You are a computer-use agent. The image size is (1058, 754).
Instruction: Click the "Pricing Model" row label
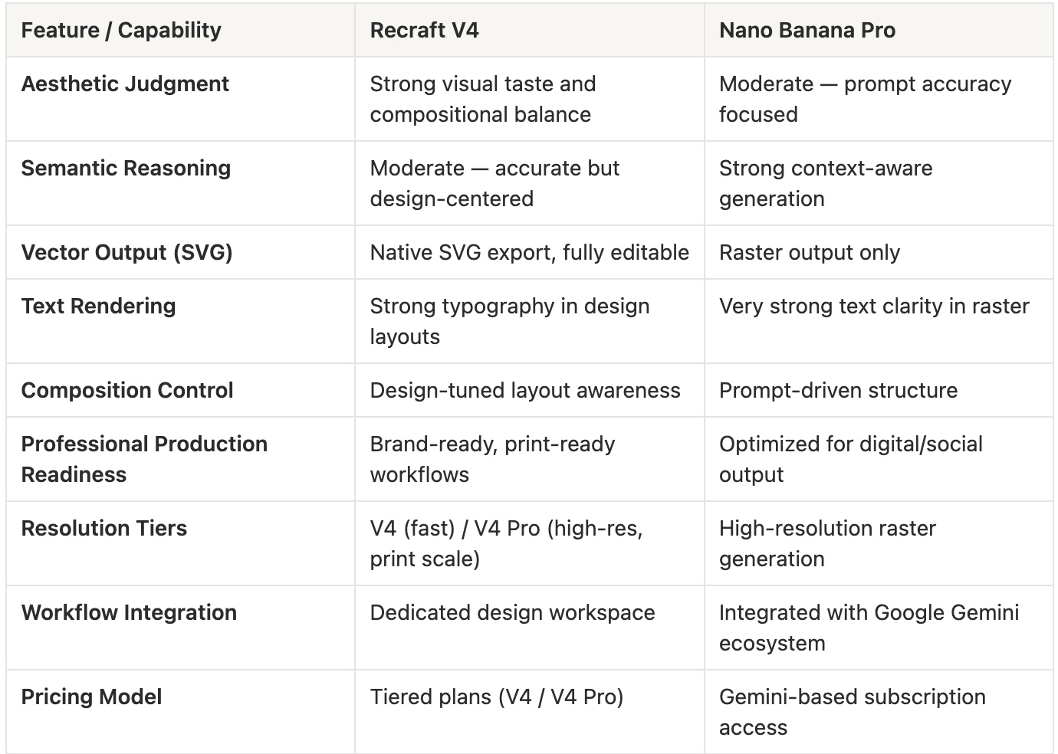tap(91, 697)
